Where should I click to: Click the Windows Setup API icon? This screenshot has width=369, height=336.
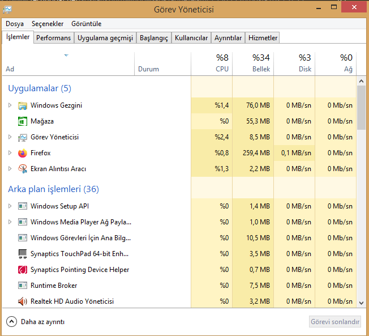[23, 206]
